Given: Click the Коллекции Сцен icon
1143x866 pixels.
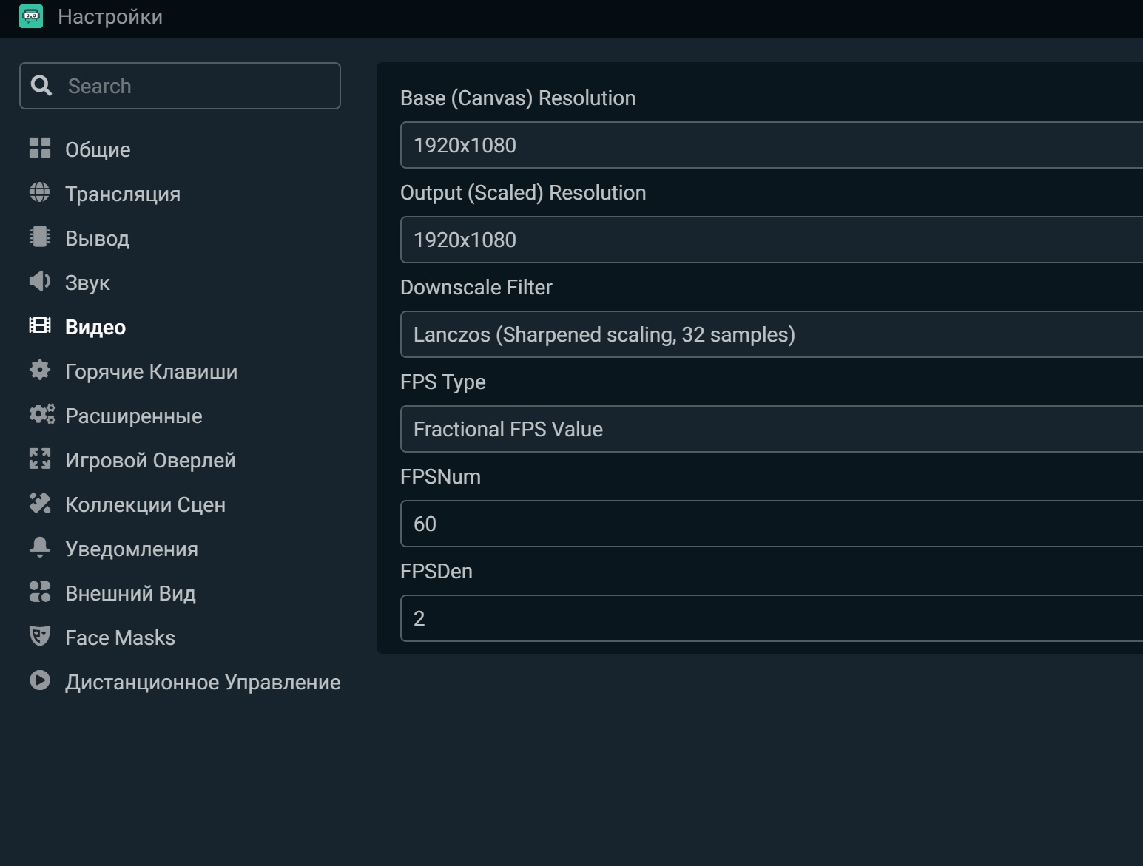Looking at the screenshot, I should pos(40,503).
